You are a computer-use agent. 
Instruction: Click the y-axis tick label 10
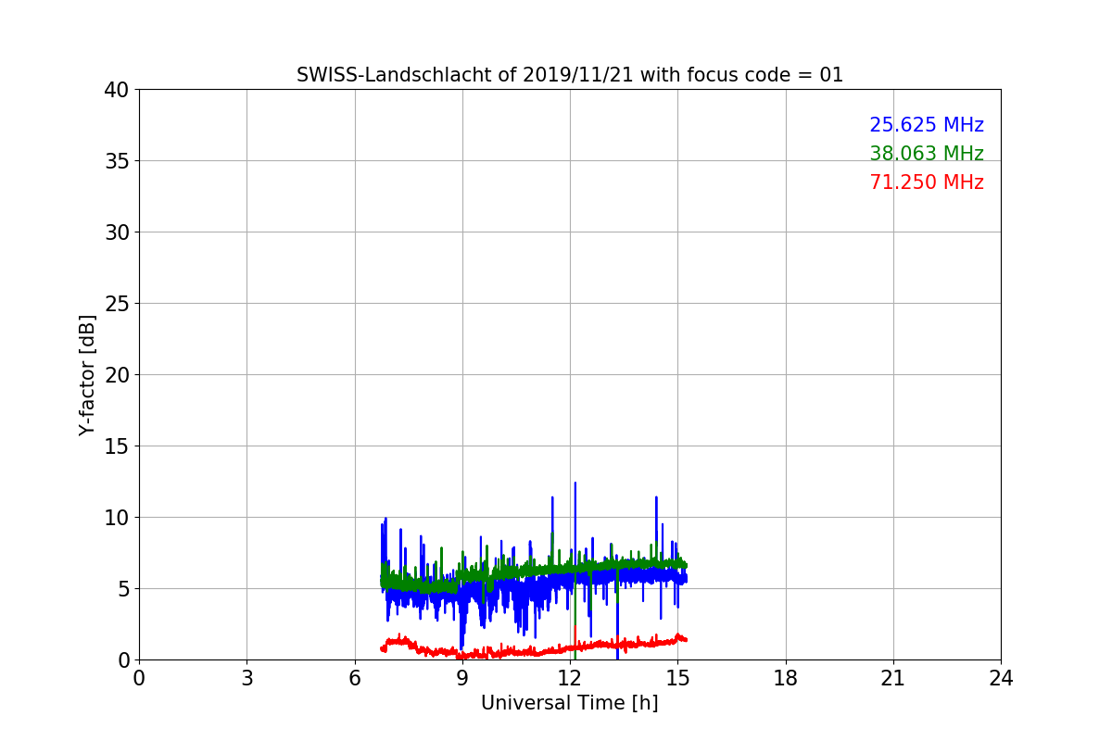[x=117, y=518]
